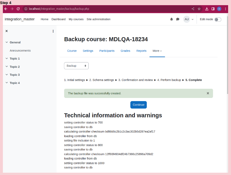This screenshot has width=231, height=175.
Task: Open browser downloads icon
Action: click(207, 9)
